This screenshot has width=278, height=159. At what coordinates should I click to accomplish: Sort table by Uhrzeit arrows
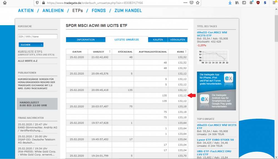point(110,52)
